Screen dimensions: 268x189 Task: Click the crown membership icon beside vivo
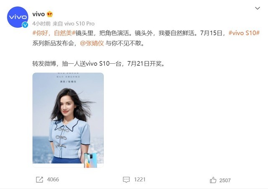click(x=50, y=14)
